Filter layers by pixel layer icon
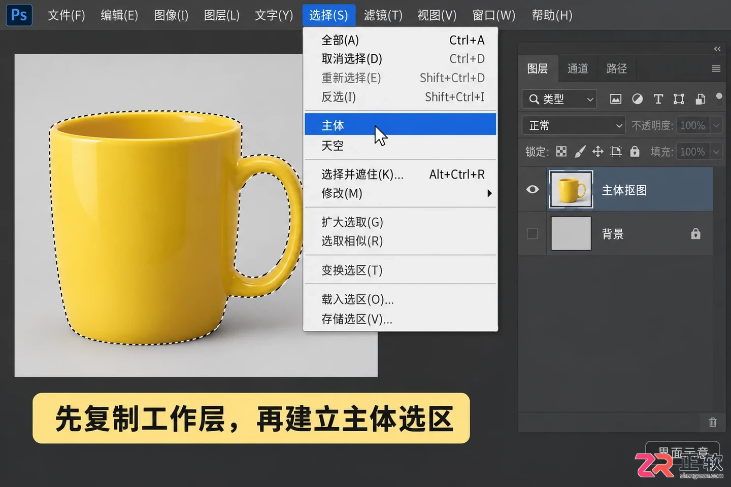 point(615,99)
